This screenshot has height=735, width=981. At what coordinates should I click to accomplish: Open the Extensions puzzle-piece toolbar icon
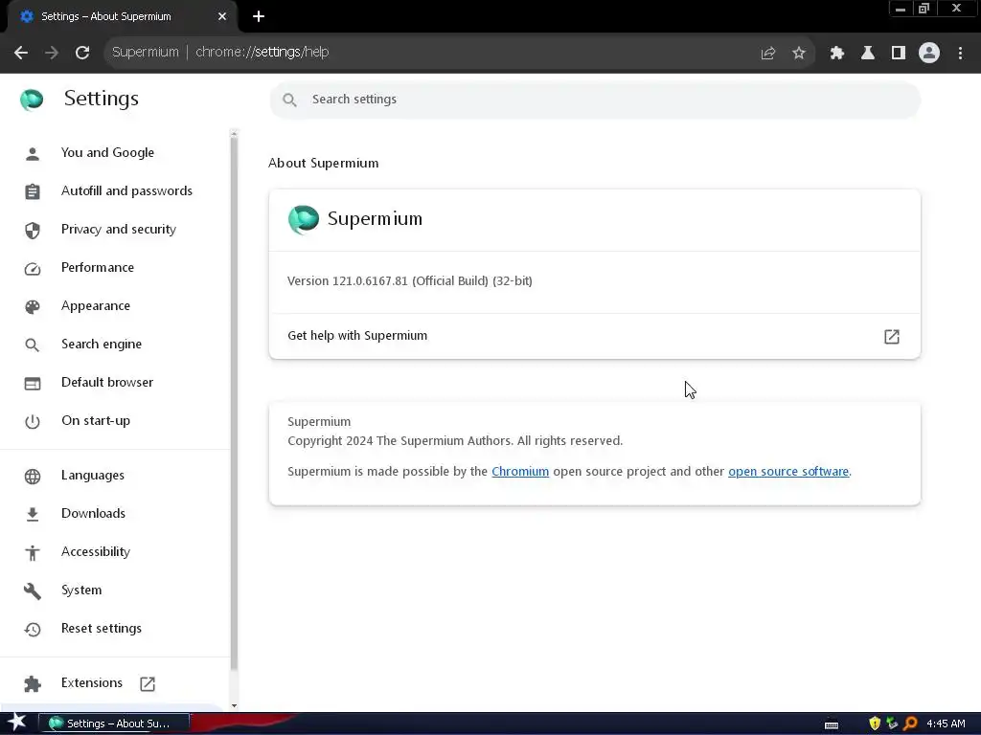click(836, 54)
